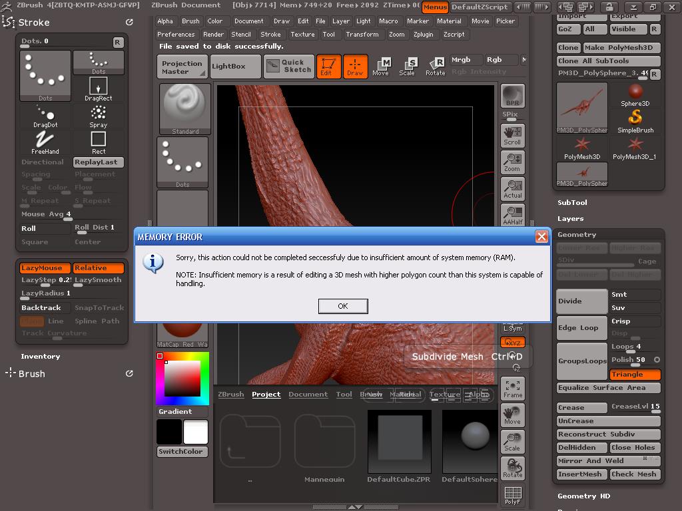Toggle the Roll stroke option

45,229
